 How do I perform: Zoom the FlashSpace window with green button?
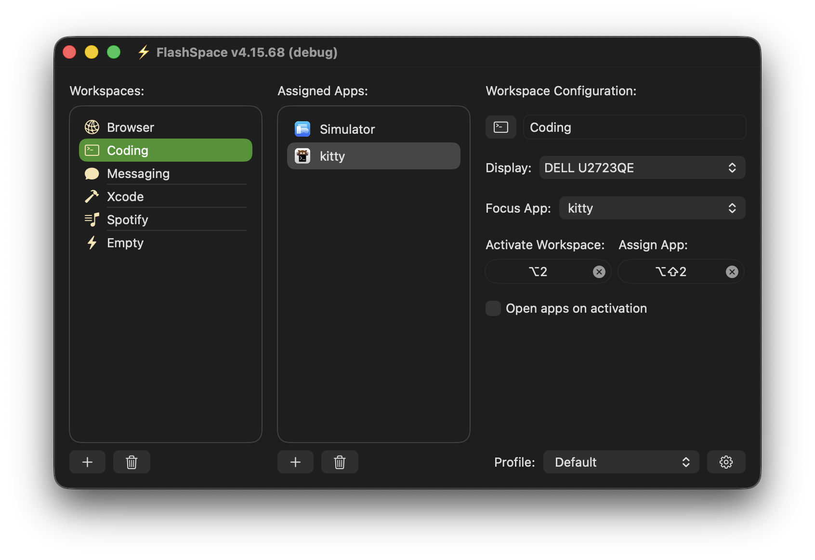click(114, 52)
